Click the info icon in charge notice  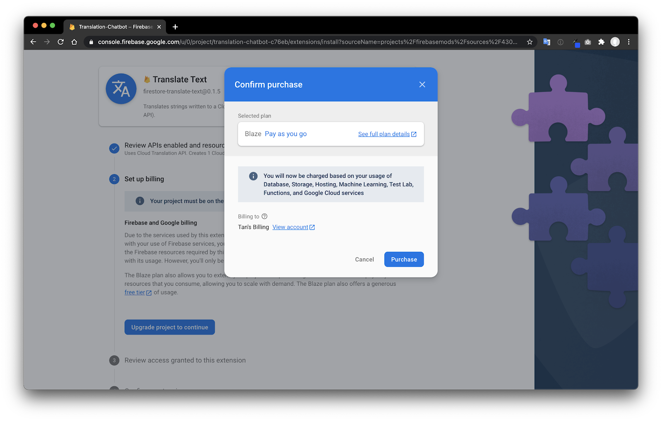(x=253, y=176)
